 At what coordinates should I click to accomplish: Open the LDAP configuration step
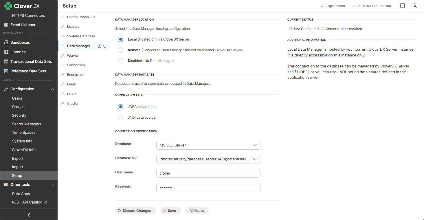pos(73,94)
